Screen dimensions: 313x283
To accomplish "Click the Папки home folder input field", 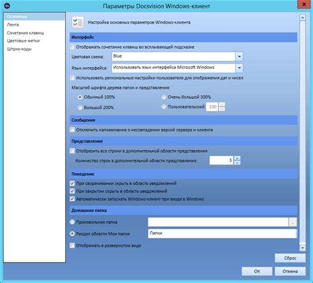I will (x=223, y=233).
